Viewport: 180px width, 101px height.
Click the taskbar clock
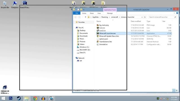point(174,98)
